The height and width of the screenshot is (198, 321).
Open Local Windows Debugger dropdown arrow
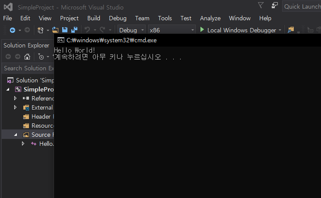[x=280, y=30]
